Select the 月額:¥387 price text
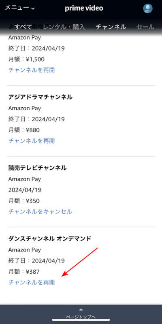Screen dimensions: 162x324 pyautogui.click(x=24, y=272)
